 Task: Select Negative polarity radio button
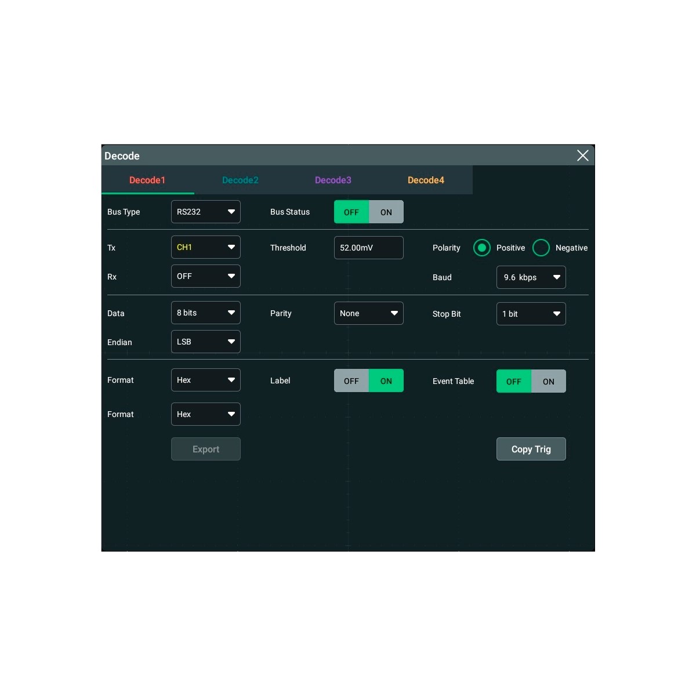(x=541, y=248)
